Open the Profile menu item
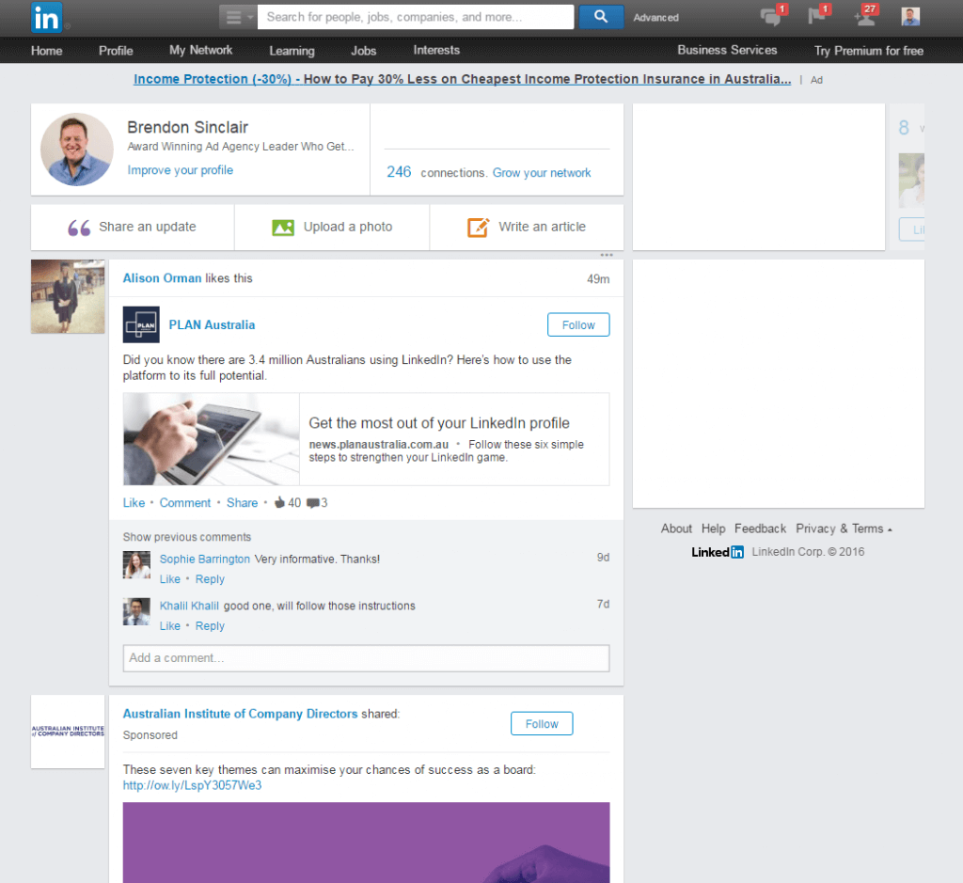963x883 pixels. [116, 51]
